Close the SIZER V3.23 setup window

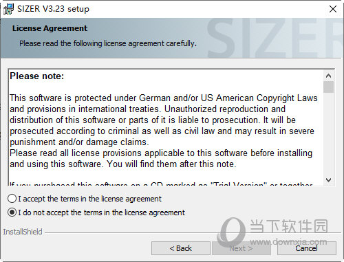(333, 9)
